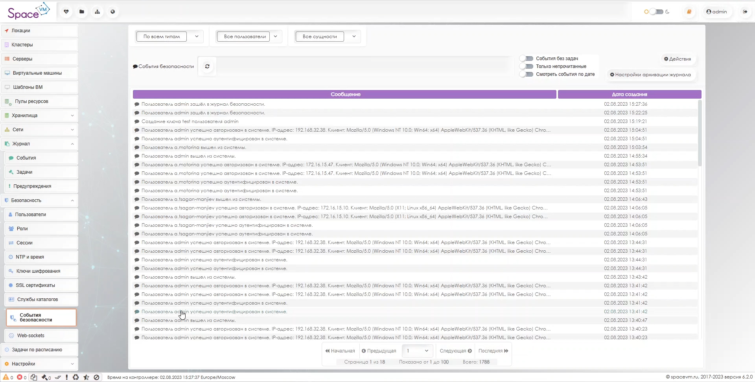Screen dimensions: 755x382
Task: Open Ключи шифрования in the sidebar
Action: pyautogui.click(x=41, y=271)
